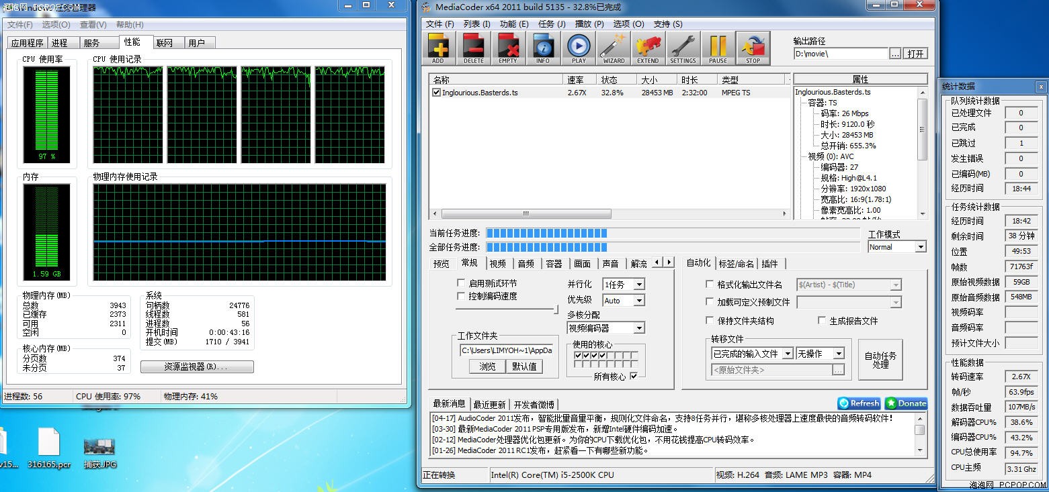
Task: Uncheck the Inglourious.Basterds.ts task checkbox
Action: [x=436, y=92]
